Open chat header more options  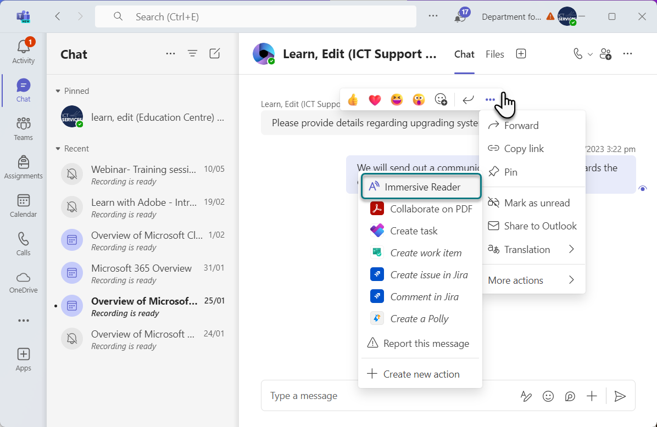pyautogui.click(x=627, y=54)
